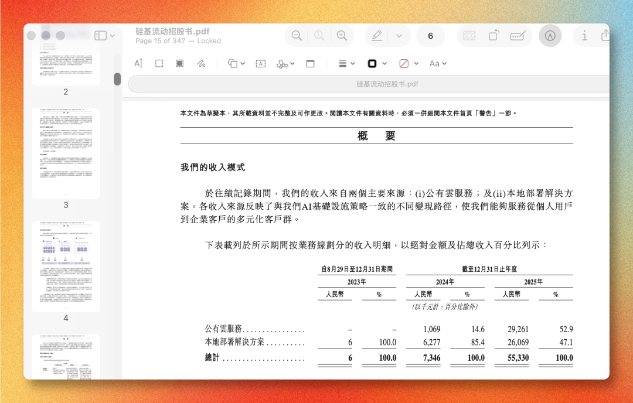
Task: Open the Text Style Aa menu
Action: click(x=438, y=63)
